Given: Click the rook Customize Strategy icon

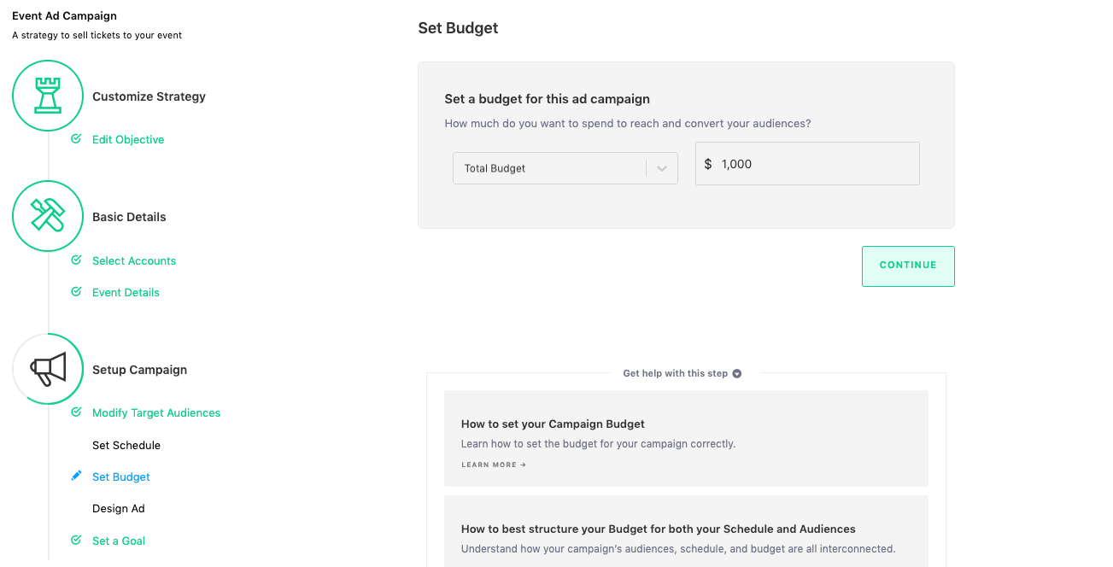Looking at the screenshot, I should (x=48, y=96).
